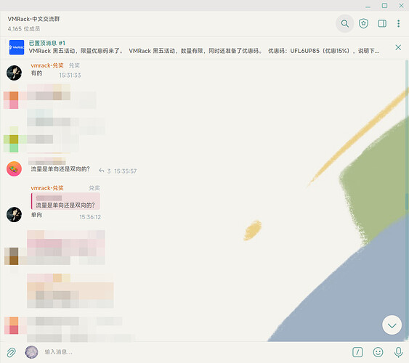Open the sender avatar beside the input box
The image size is (409, 363).
[31, 352]
